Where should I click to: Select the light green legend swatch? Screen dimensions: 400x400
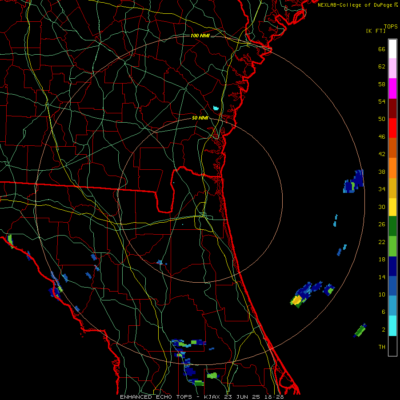click(x=392, y=246)
